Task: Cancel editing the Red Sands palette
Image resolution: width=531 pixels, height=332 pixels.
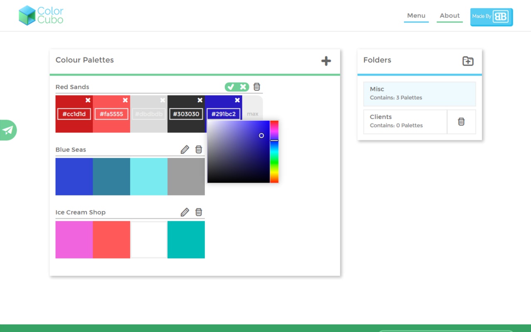Action: 242,87
